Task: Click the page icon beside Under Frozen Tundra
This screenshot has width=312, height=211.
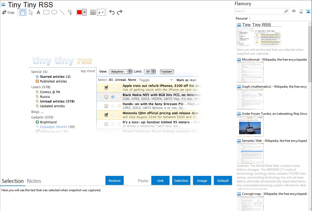Action: (239, 114)
